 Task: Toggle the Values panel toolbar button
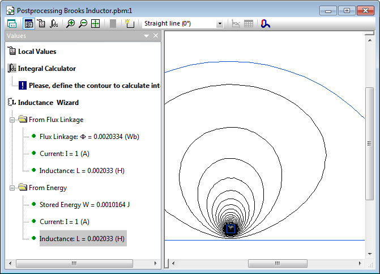(29, 24)
